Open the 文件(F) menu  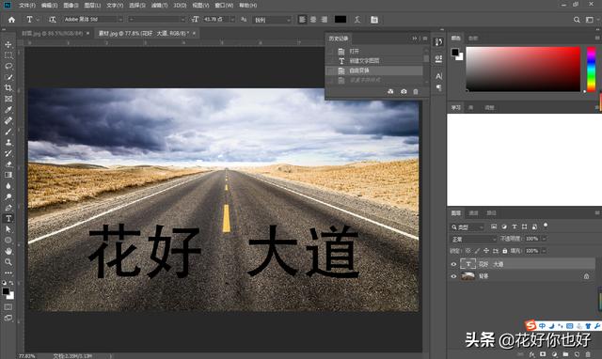(x=27, y=6)
